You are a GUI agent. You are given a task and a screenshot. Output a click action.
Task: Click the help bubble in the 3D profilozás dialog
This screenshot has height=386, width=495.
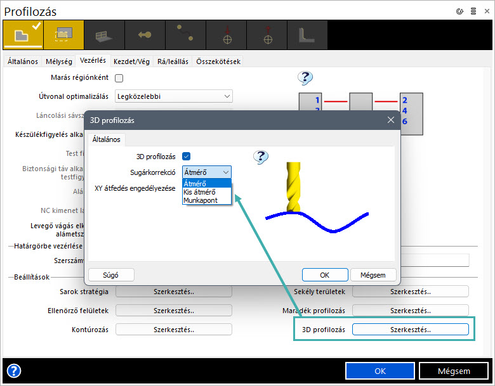[261, 157]
